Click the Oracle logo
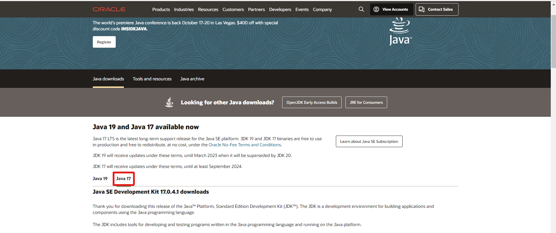Viewport: 556px width, 233px height. pyautogui.click(x=109, y=9)
